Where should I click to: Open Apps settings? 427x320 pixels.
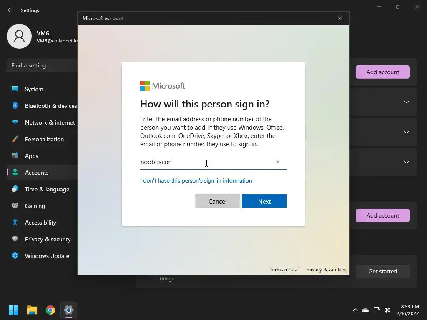(42, 156)
